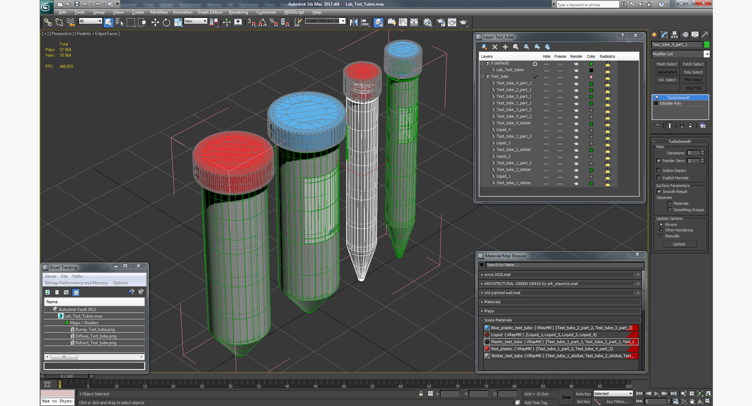Collapse the Test_tube layer tree node
752x406 pixels.
(x=483, y=77)
